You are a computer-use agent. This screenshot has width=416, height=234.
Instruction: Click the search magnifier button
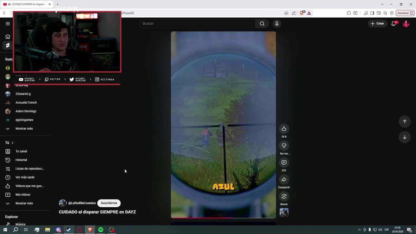262,23
